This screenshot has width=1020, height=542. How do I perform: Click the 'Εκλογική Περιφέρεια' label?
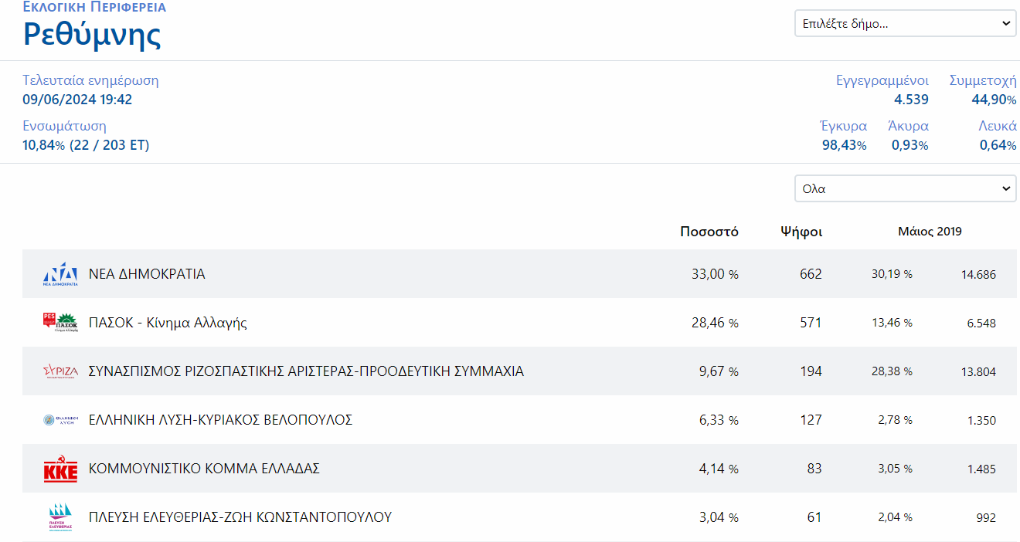click(x=94, y=7)
